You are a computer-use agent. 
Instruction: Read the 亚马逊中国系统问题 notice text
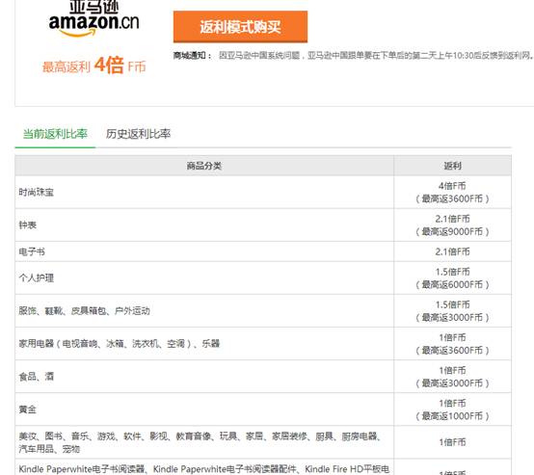tap(376, 55)
